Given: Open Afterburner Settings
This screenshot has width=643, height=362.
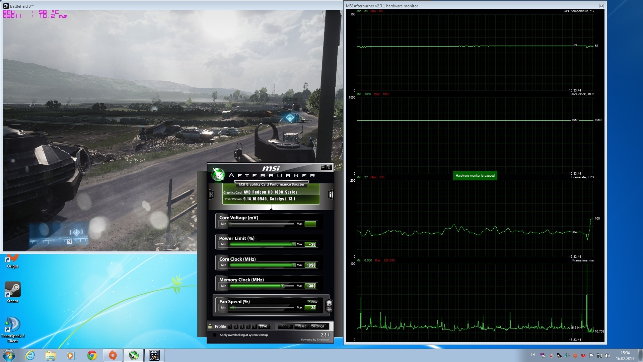Looking at the screenshot, I should [318, 326].
